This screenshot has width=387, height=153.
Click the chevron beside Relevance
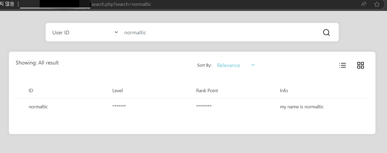coord(253,65)
